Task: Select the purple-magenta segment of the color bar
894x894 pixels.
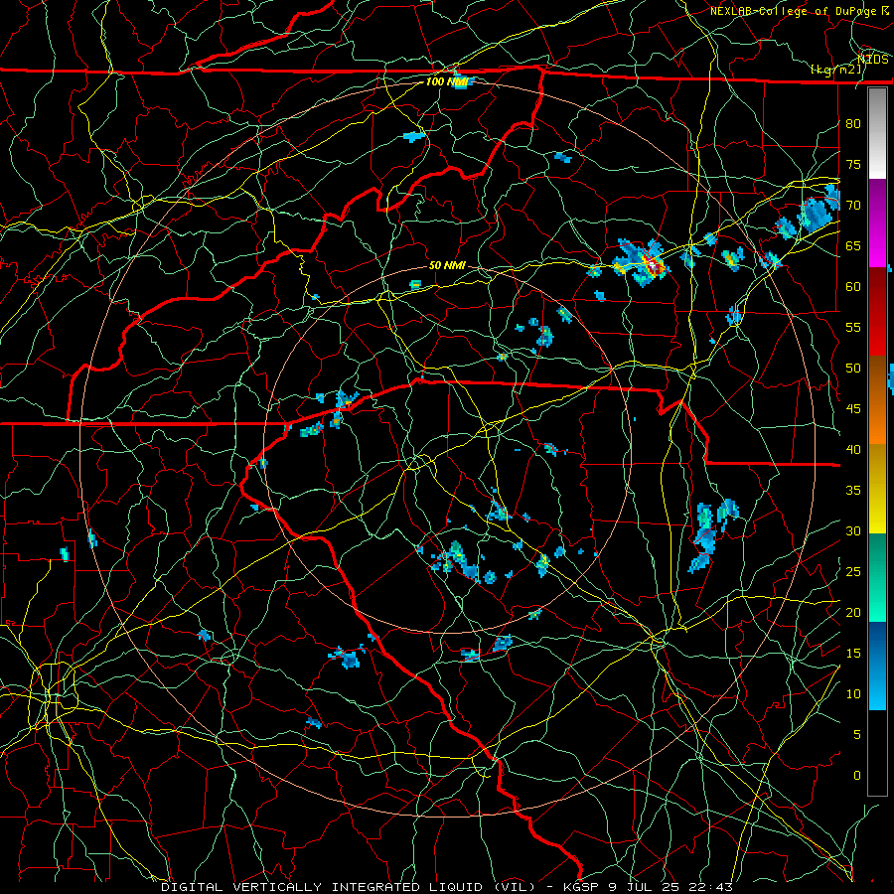Action: click(x=877, y=223)
